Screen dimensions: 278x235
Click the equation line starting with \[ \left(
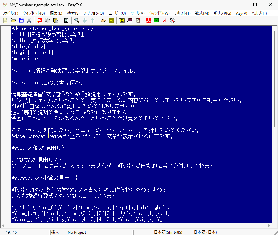[91, 207]
